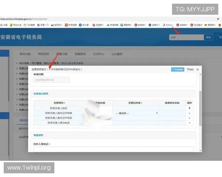Focus the header search input field

[186, 37]
